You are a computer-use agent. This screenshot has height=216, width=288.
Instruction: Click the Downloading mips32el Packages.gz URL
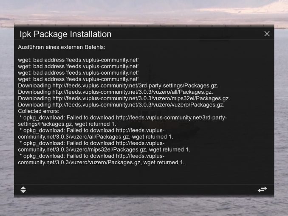tap(141, 98)
